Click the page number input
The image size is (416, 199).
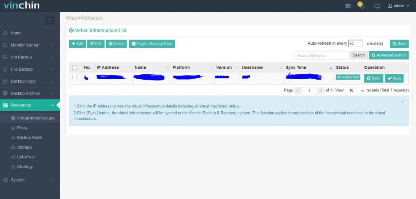point(309,91)
